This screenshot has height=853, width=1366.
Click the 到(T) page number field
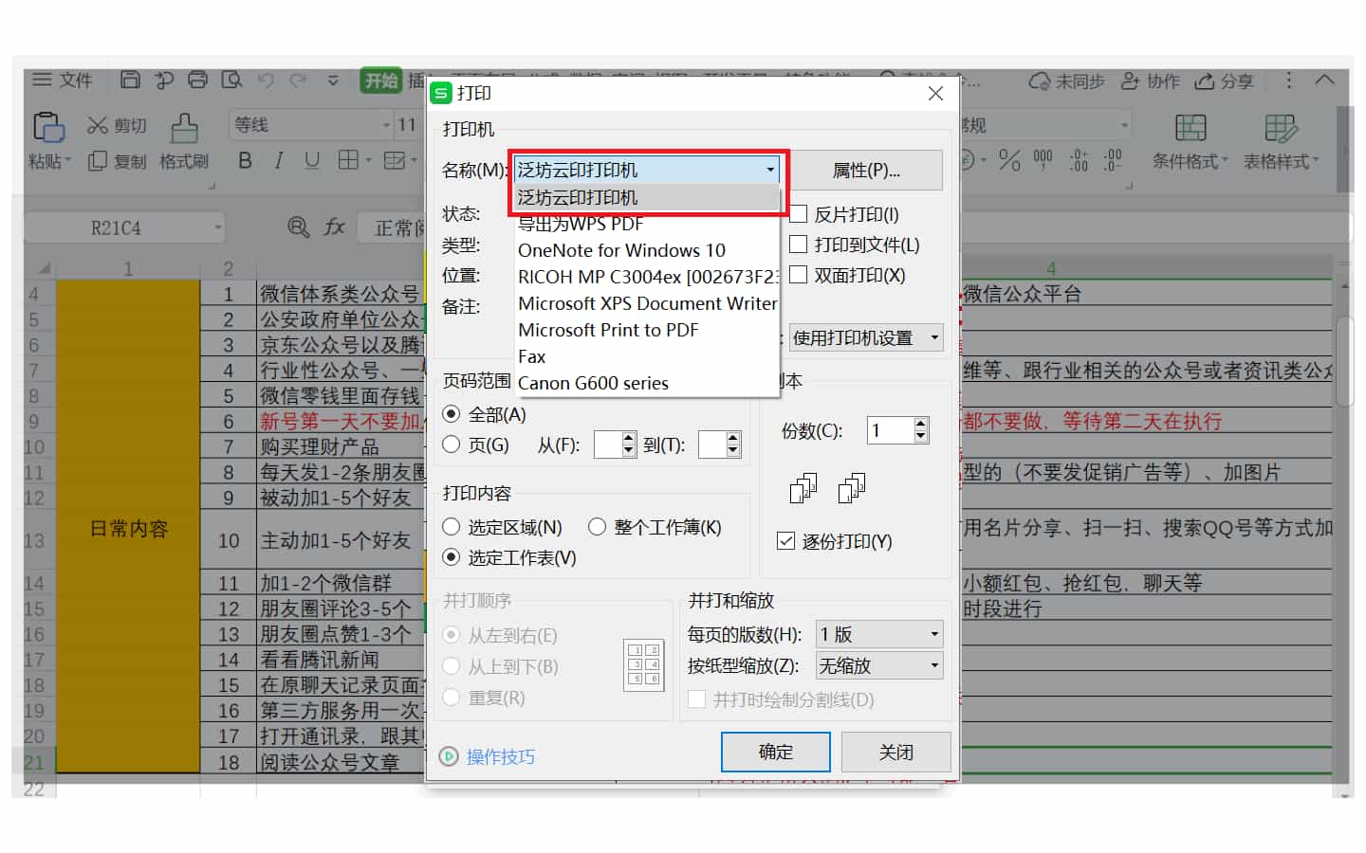point(711,445)
